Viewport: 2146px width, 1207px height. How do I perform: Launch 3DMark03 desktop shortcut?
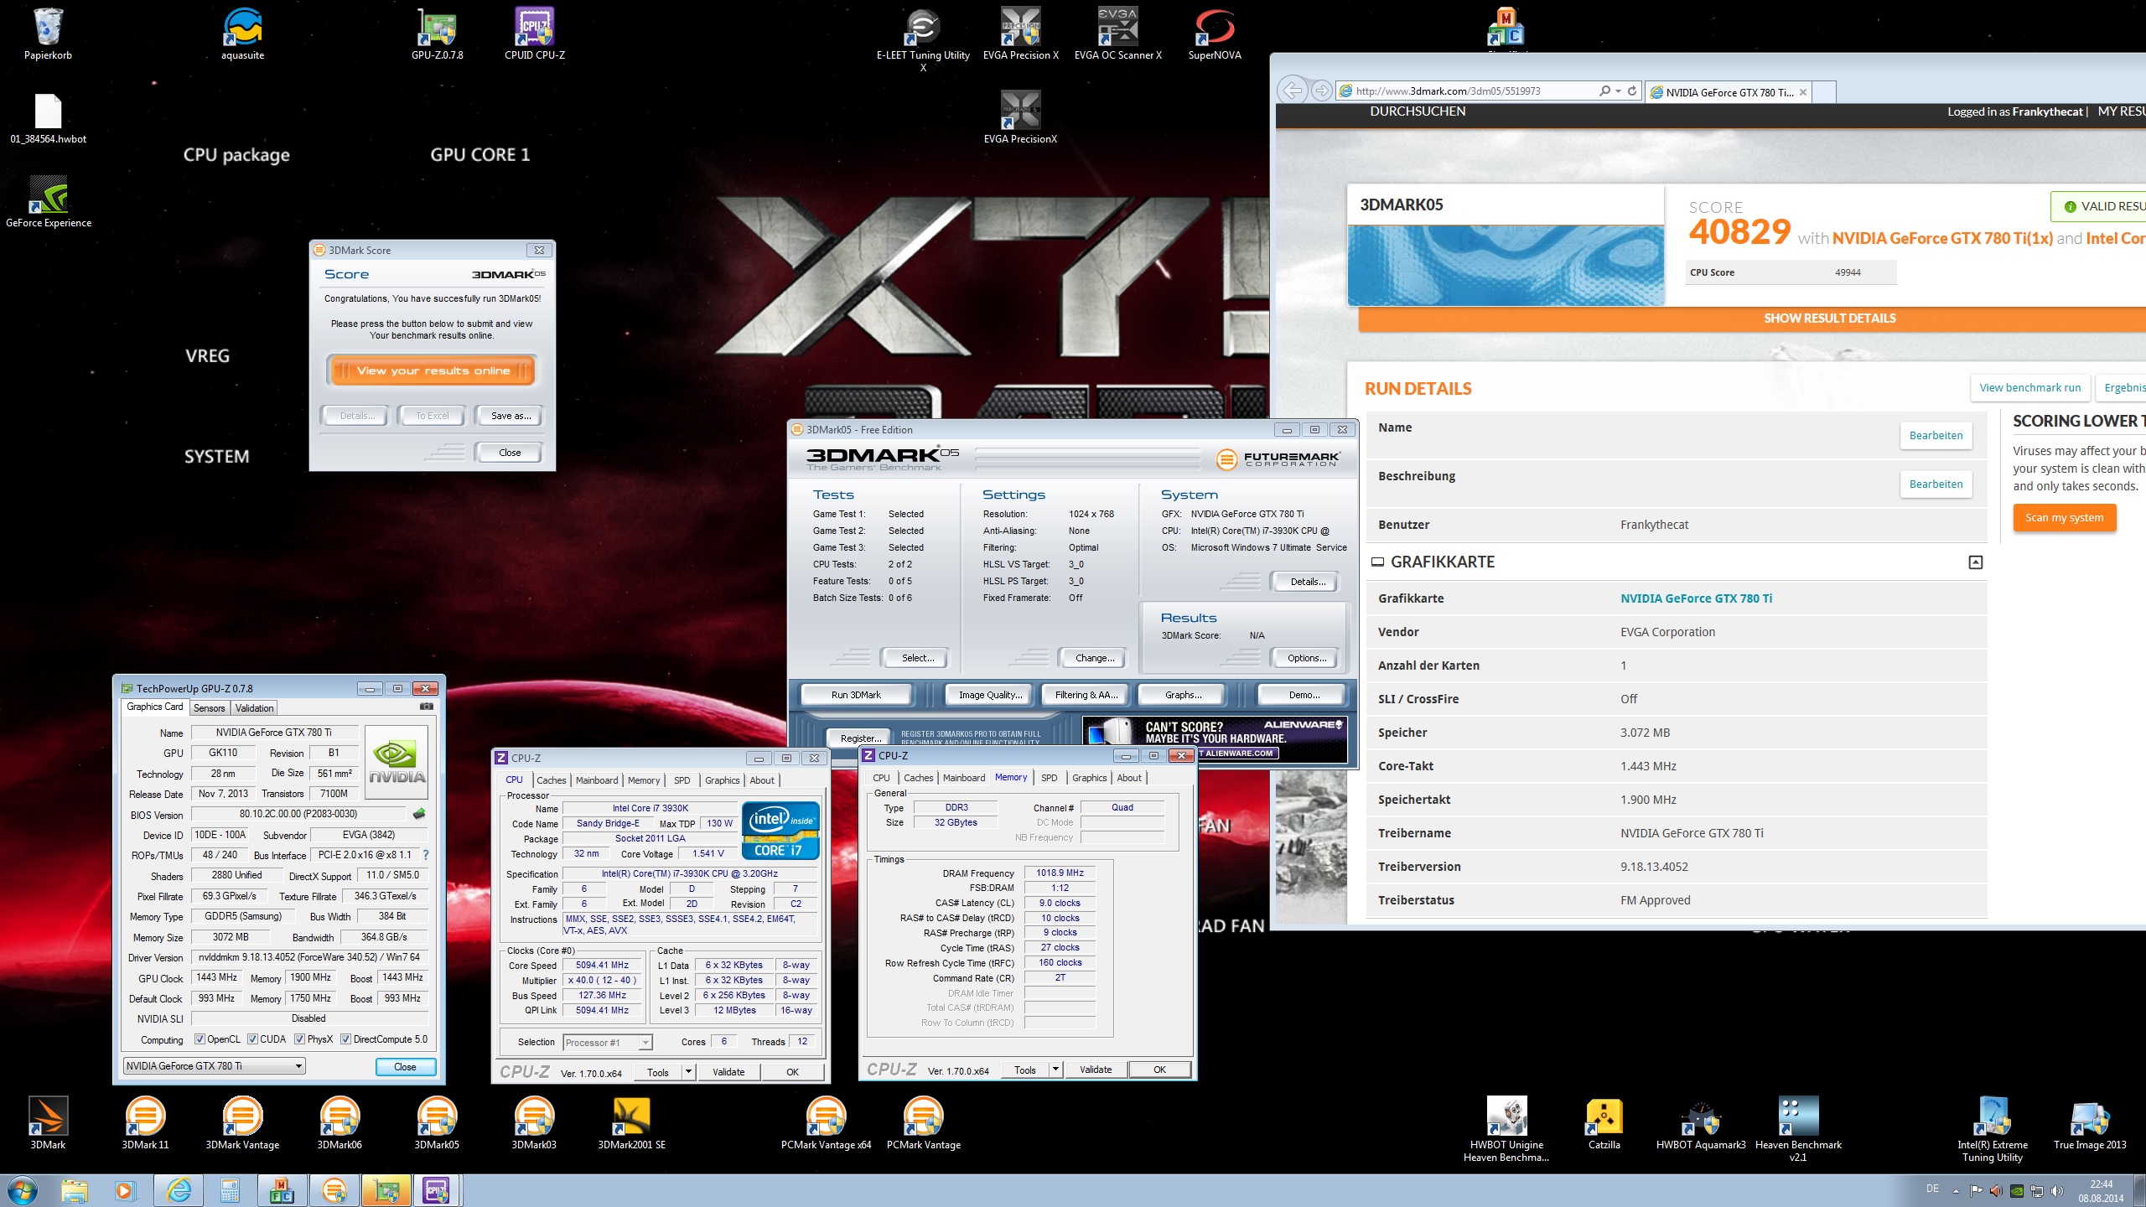(534, 1123)
